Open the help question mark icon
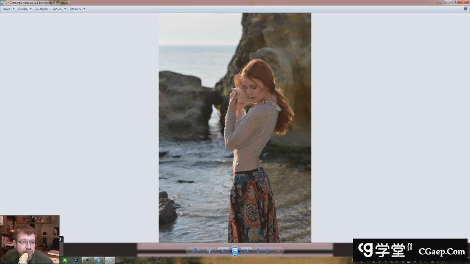 [465, 9]
